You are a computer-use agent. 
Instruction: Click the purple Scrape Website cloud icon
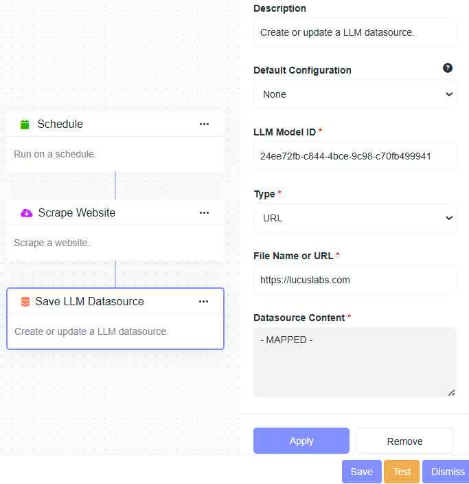(x=26, y=213)
